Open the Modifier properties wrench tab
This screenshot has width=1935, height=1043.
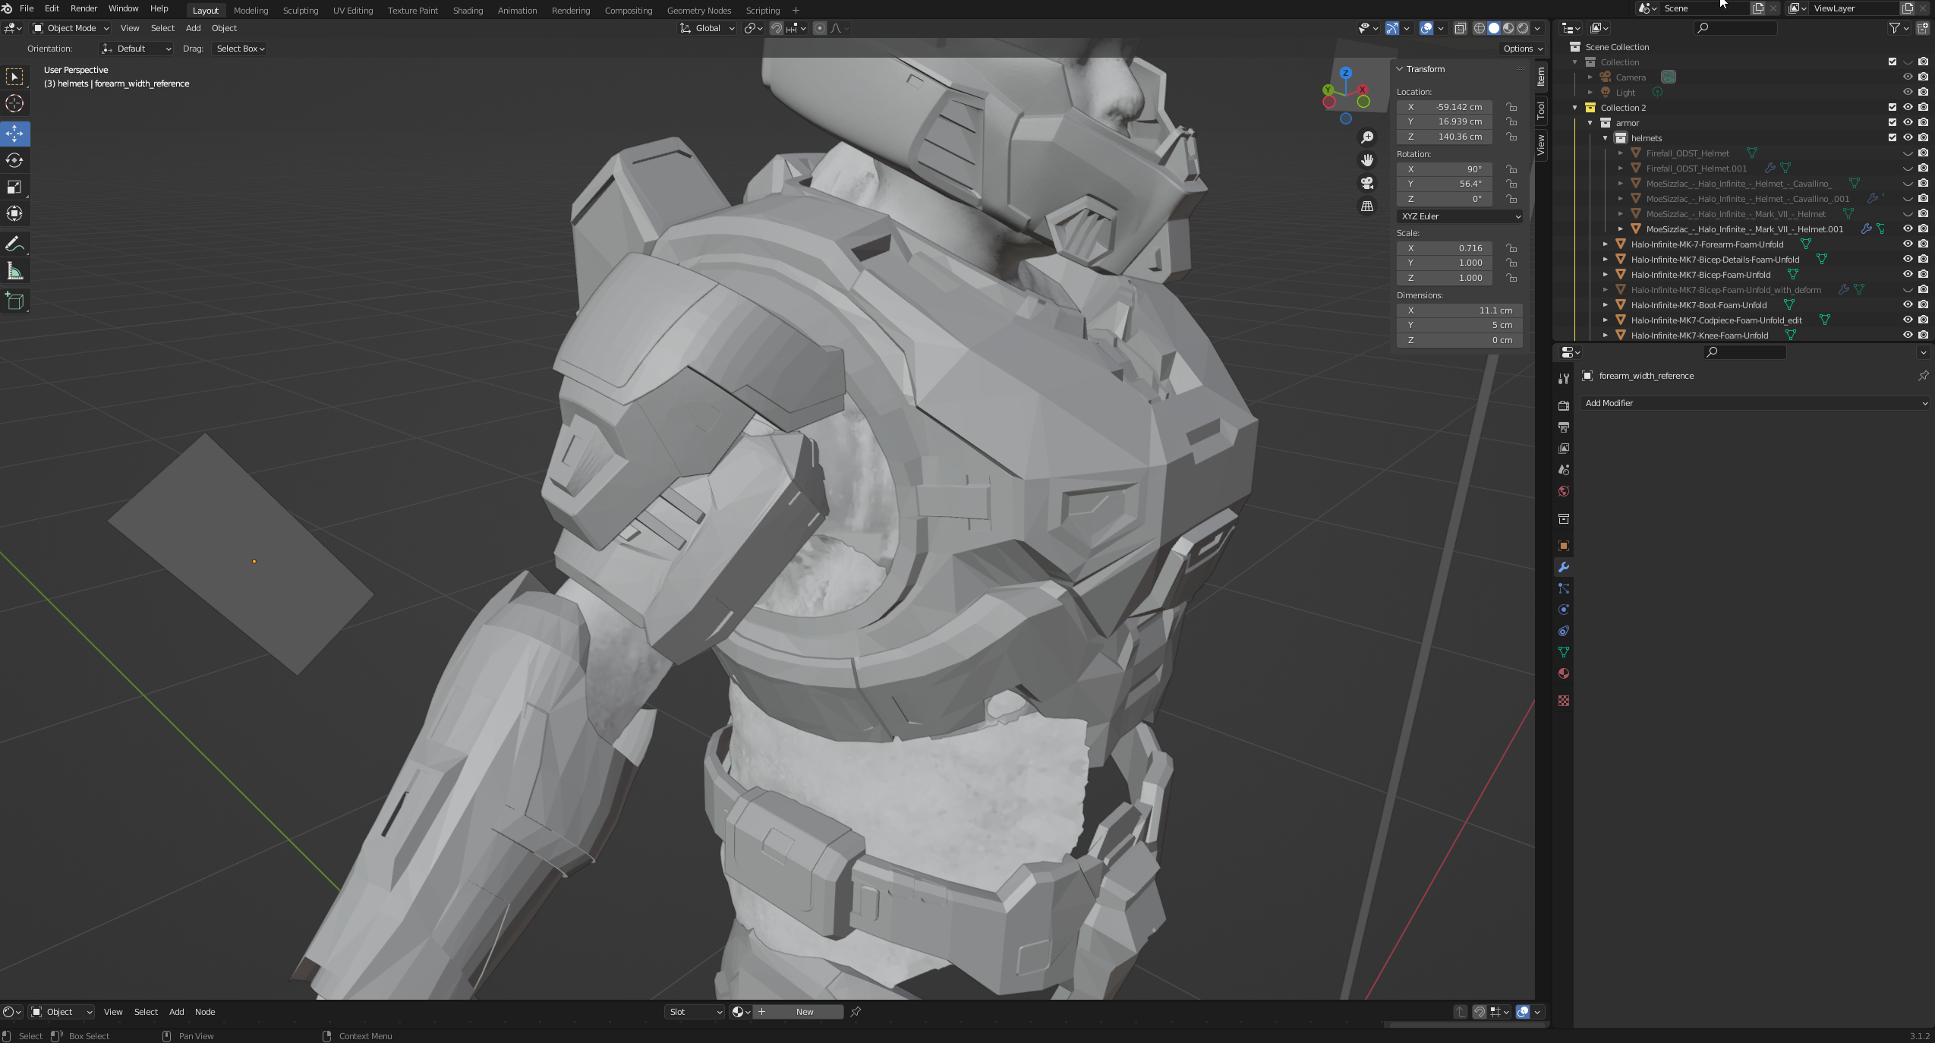(1564, 567)
